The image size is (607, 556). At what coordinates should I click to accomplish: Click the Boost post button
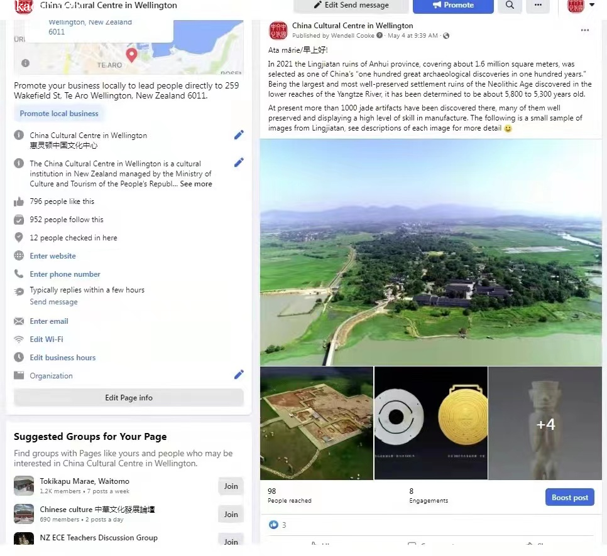(569, 497)
